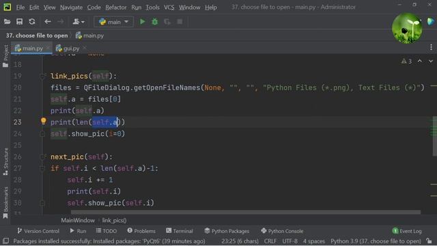The height and width of the screenshot is (246, 437).
Task: Save all files with the floppy disk icon
Action: [x=19, y=22]
